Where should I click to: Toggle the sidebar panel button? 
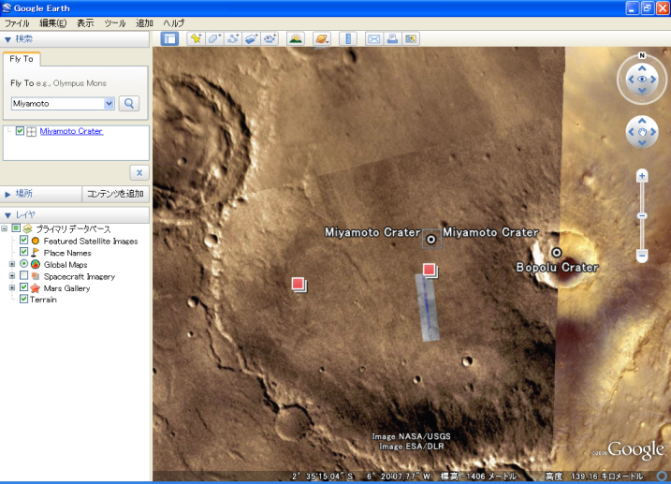point(169,38)
